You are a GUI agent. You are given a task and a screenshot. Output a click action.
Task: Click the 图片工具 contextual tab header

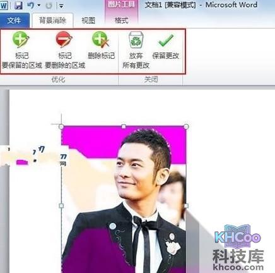pos(121,4)
